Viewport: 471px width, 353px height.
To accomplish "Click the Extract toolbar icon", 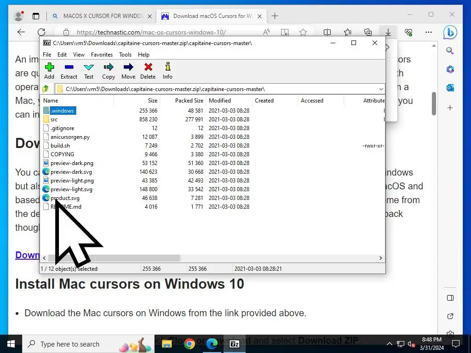I will point(69,71).
